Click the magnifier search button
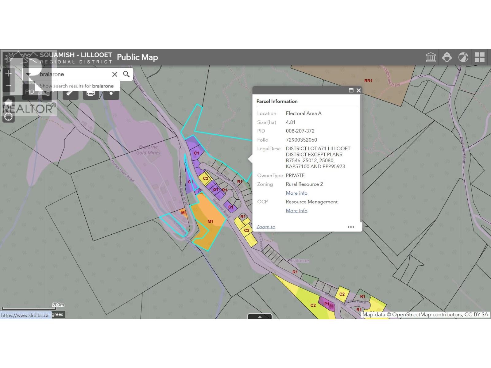This screenshot has height=368, width=491. pyautogui.click(x=126, y=74)
